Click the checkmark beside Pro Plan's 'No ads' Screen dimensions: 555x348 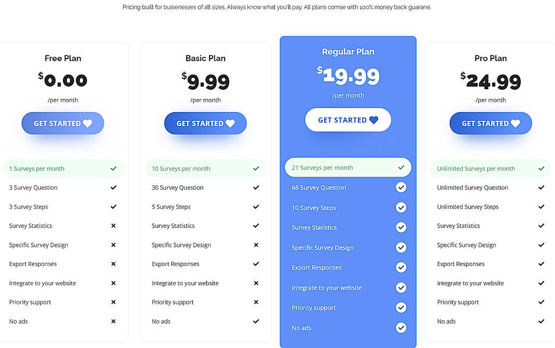tap(541, 321)
